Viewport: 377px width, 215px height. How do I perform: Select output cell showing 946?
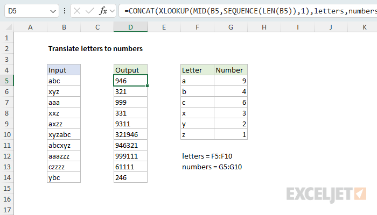130,81
